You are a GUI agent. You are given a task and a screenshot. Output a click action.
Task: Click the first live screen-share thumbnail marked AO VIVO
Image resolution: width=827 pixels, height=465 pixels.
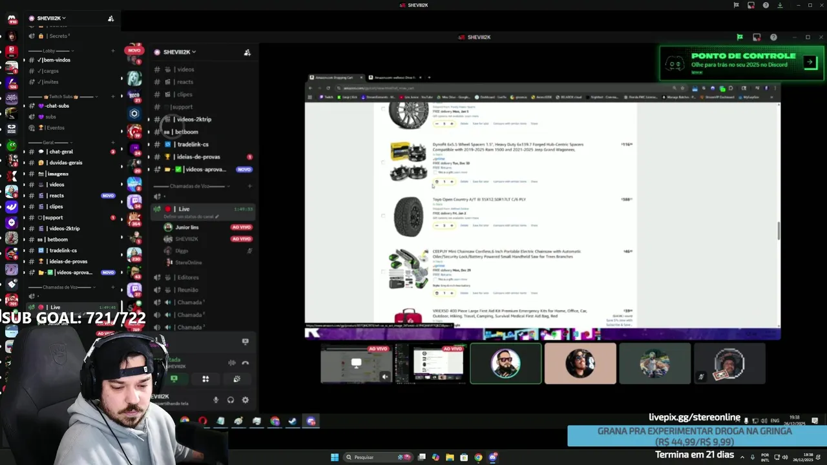pyautogui.click(x=357, y=364)
